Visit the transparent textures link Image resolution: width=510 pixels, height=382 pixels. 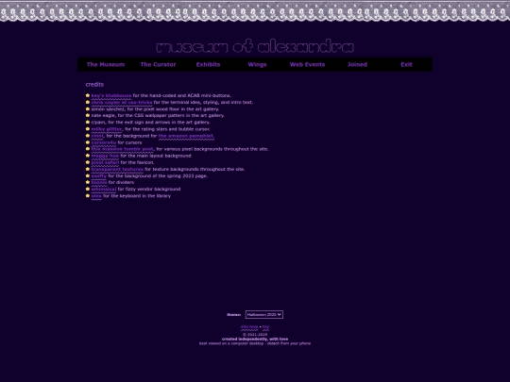click(117, 169)
